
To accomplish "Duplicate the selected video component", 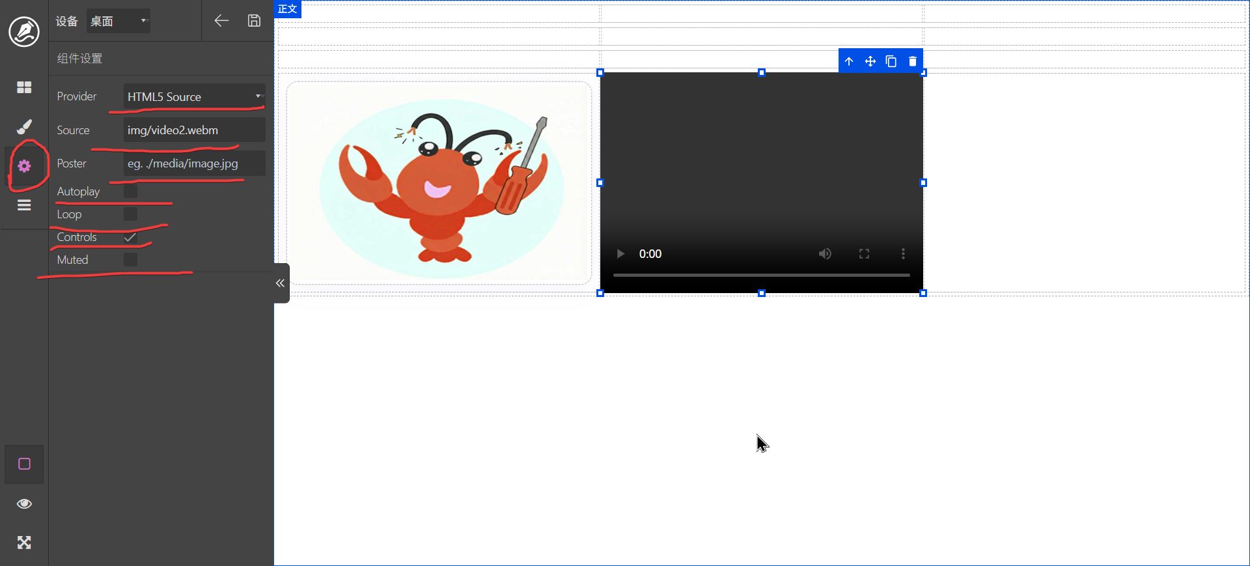I will click(891, 61).
